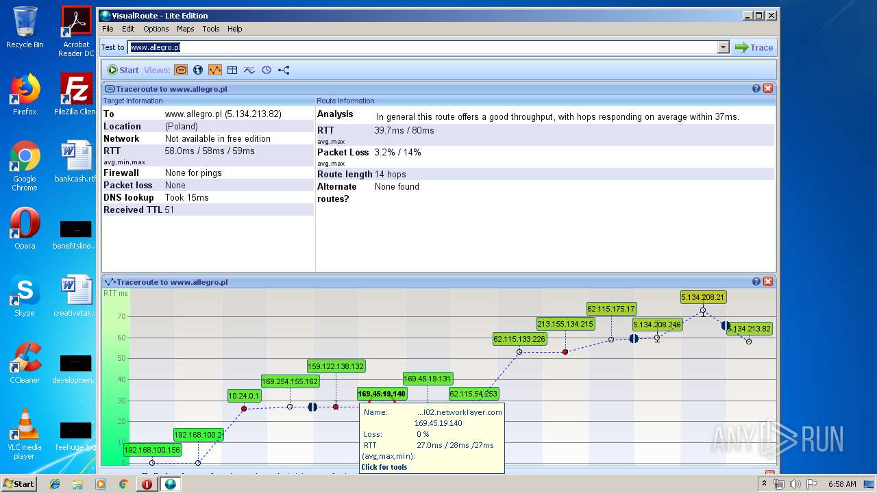
Task: Open FileZilla Client desktop icon
Action: click(x=76, y=94)
